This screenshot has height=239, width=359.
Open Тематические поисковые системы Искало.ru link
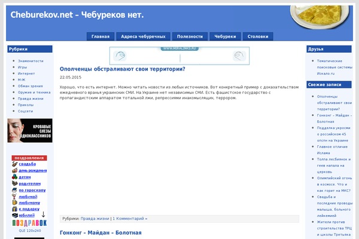334,68
